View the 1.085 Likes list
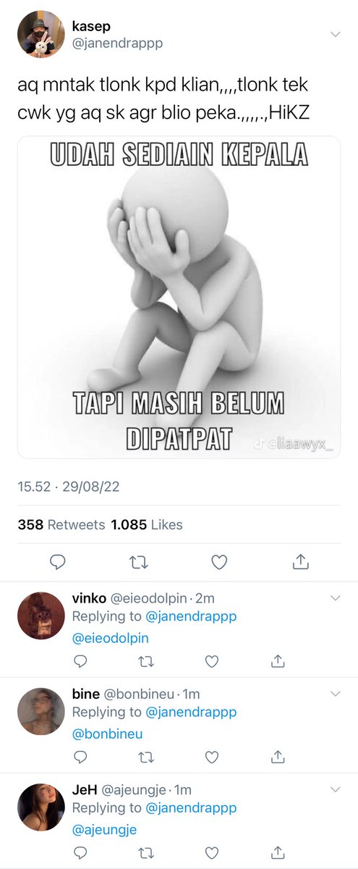 147,524
